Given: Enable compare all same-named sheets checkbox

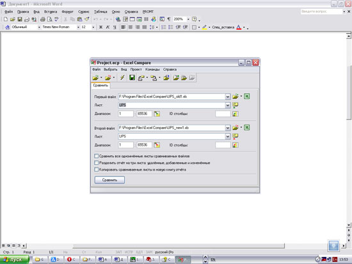Looking at the screenshot, I should (96, 156).
